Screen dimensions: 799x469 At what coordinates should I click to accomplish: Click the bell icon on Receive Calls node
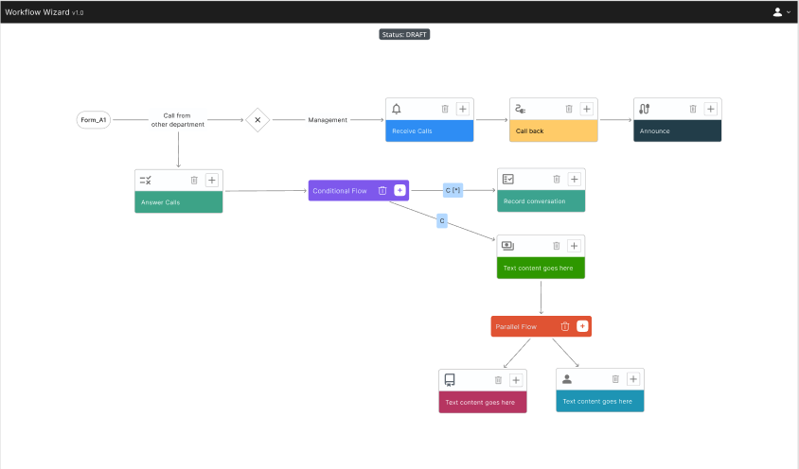pyautogui.click(x=396, y=109)
